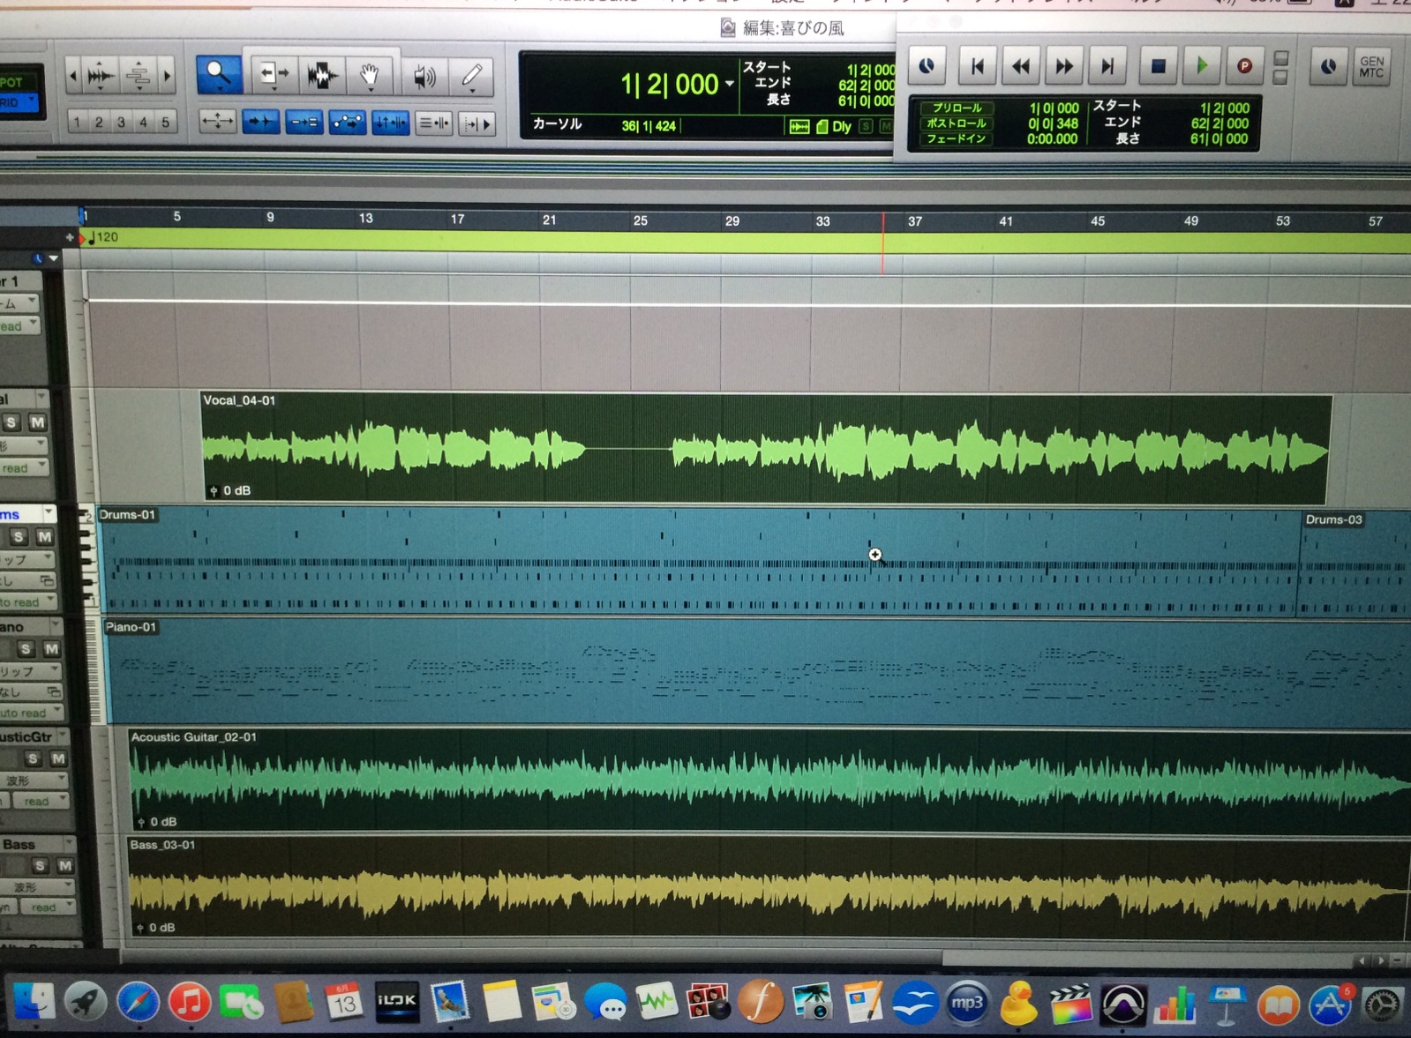
Task: Recall zoom preset 3
Action: [x=121, y=123]
